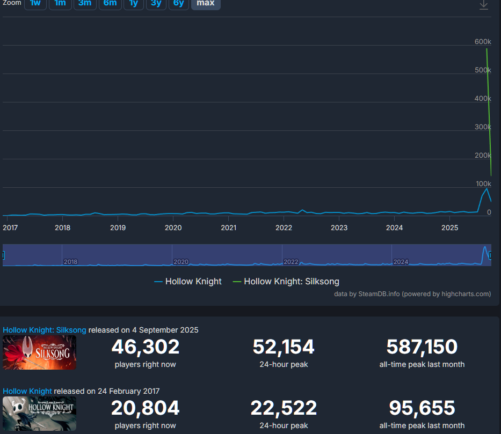Click the 22,522 24-hour peak value
The width and height of the screenshot is (501, 434).
[x=284, y=408]
